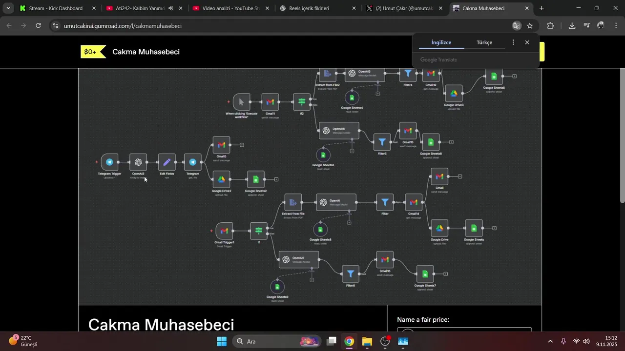Click the 'When clicking Execute workflow' trigger node
The width and height of the screenshot is (625, 351).
pyautogui.click(x=241, y=102)
